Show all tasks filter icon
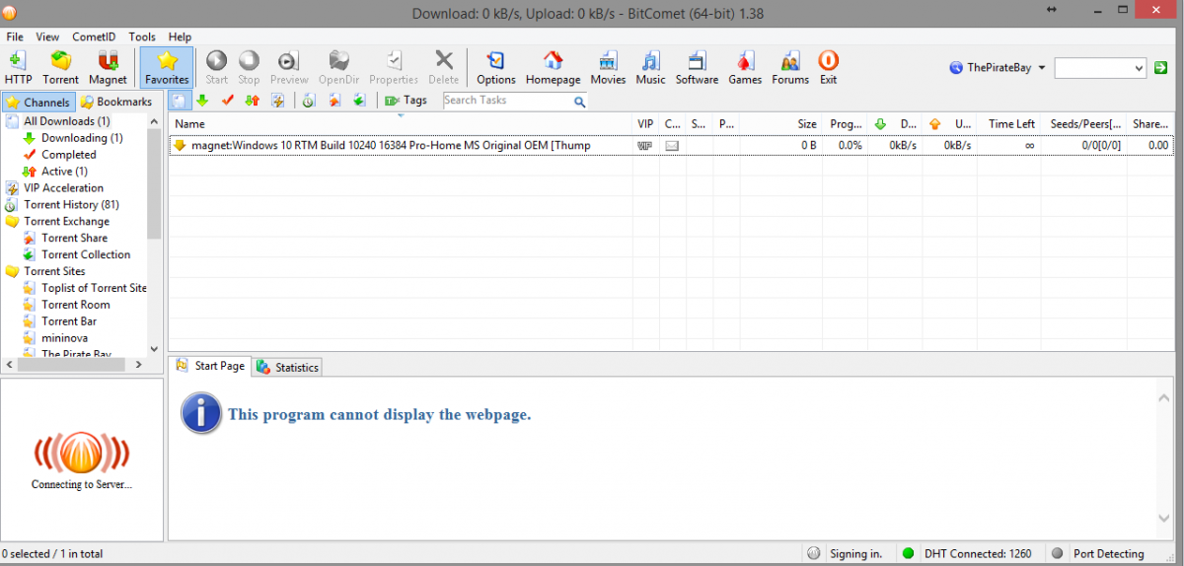The width and height of the screenshot is (1184, 566). coord(179,101)
